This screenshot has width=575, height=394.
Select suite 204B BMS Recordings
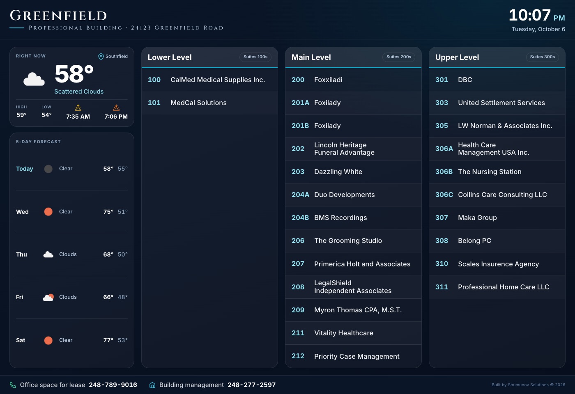tap(353, 218)
